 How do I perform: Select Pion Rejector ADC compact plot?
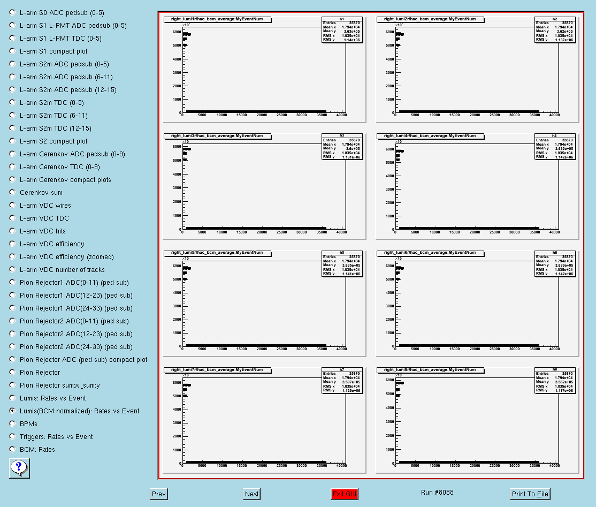pyautogui.click(x=12, y=359)
